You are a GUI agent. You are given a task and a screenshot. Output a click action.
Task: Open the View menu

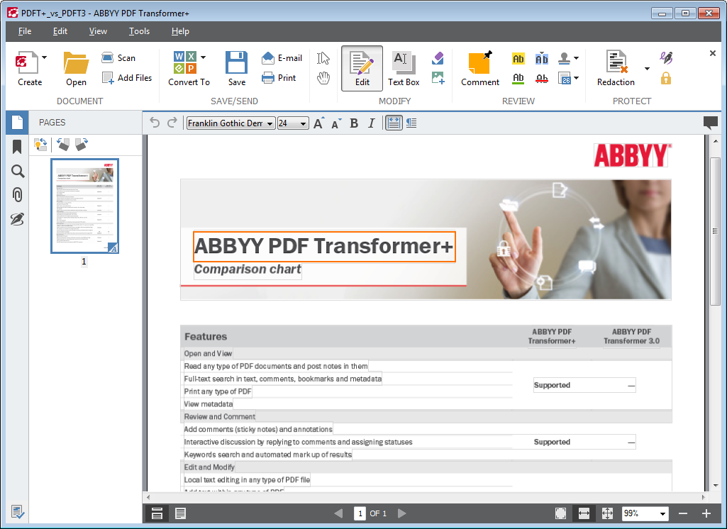(x=98, y=31)
